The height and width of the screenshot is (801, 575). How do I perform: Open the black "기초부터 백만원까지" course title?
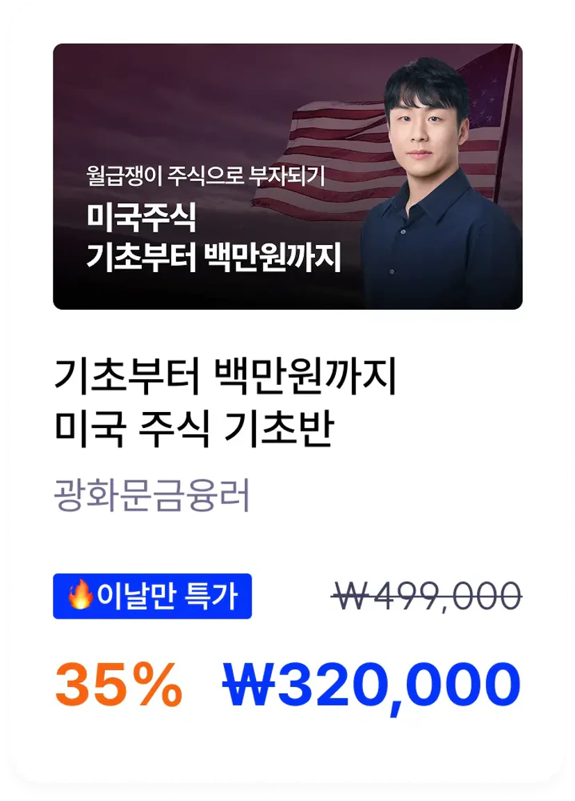click(225, 377)
